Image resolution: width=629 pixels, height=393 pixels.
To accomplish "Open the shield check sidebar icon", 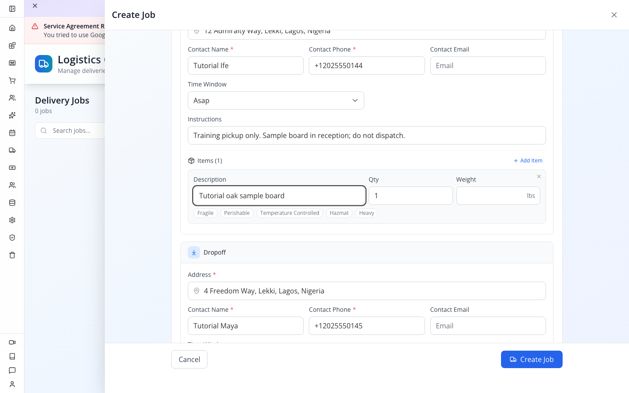I will click(x=12, y=238).
